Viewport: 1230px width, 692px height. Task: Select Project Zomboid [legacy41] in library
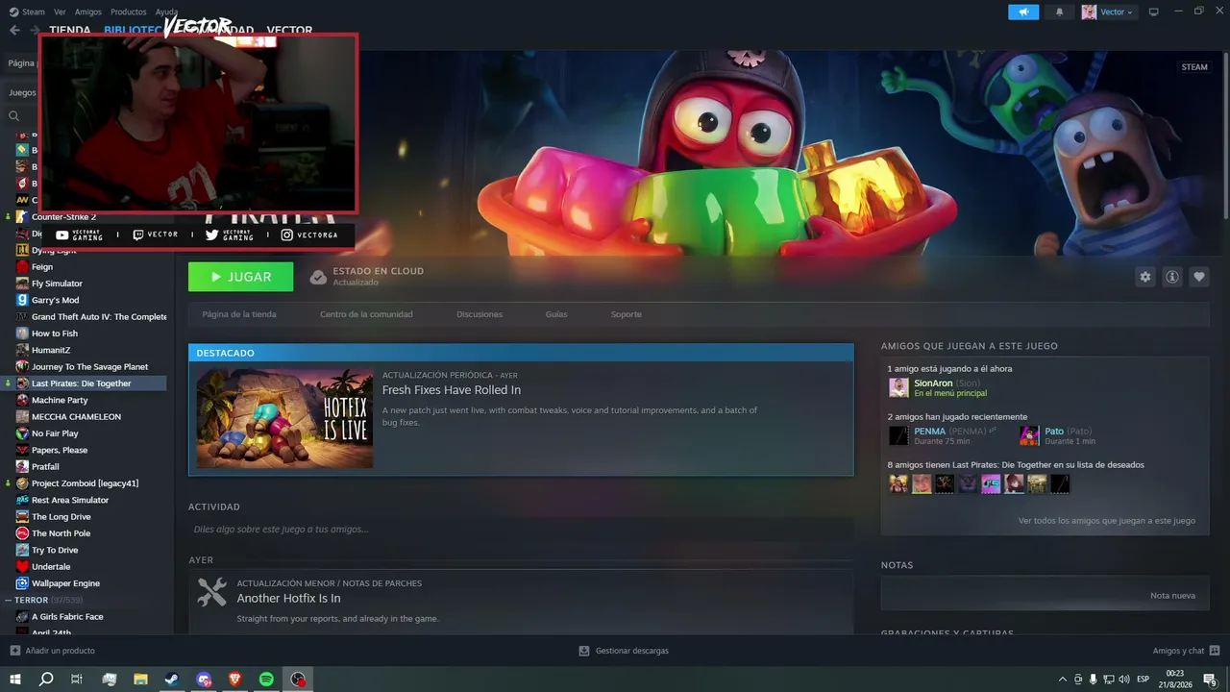tap(85, 483)
